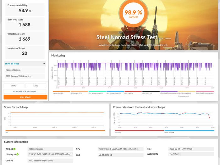Toggle the GPU Memory Clock Frequency legend series

point(187,94)
